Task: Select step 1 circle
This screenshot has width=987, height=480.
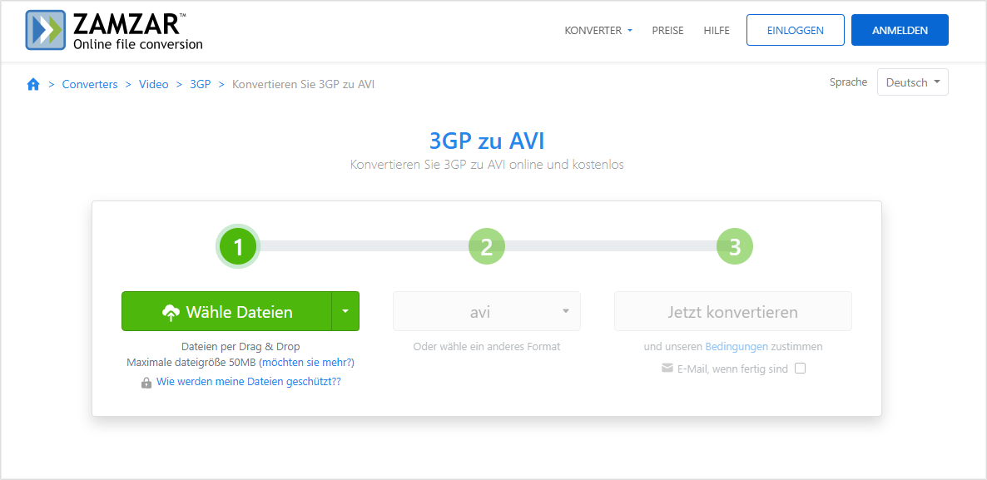Action: (238, 247)
